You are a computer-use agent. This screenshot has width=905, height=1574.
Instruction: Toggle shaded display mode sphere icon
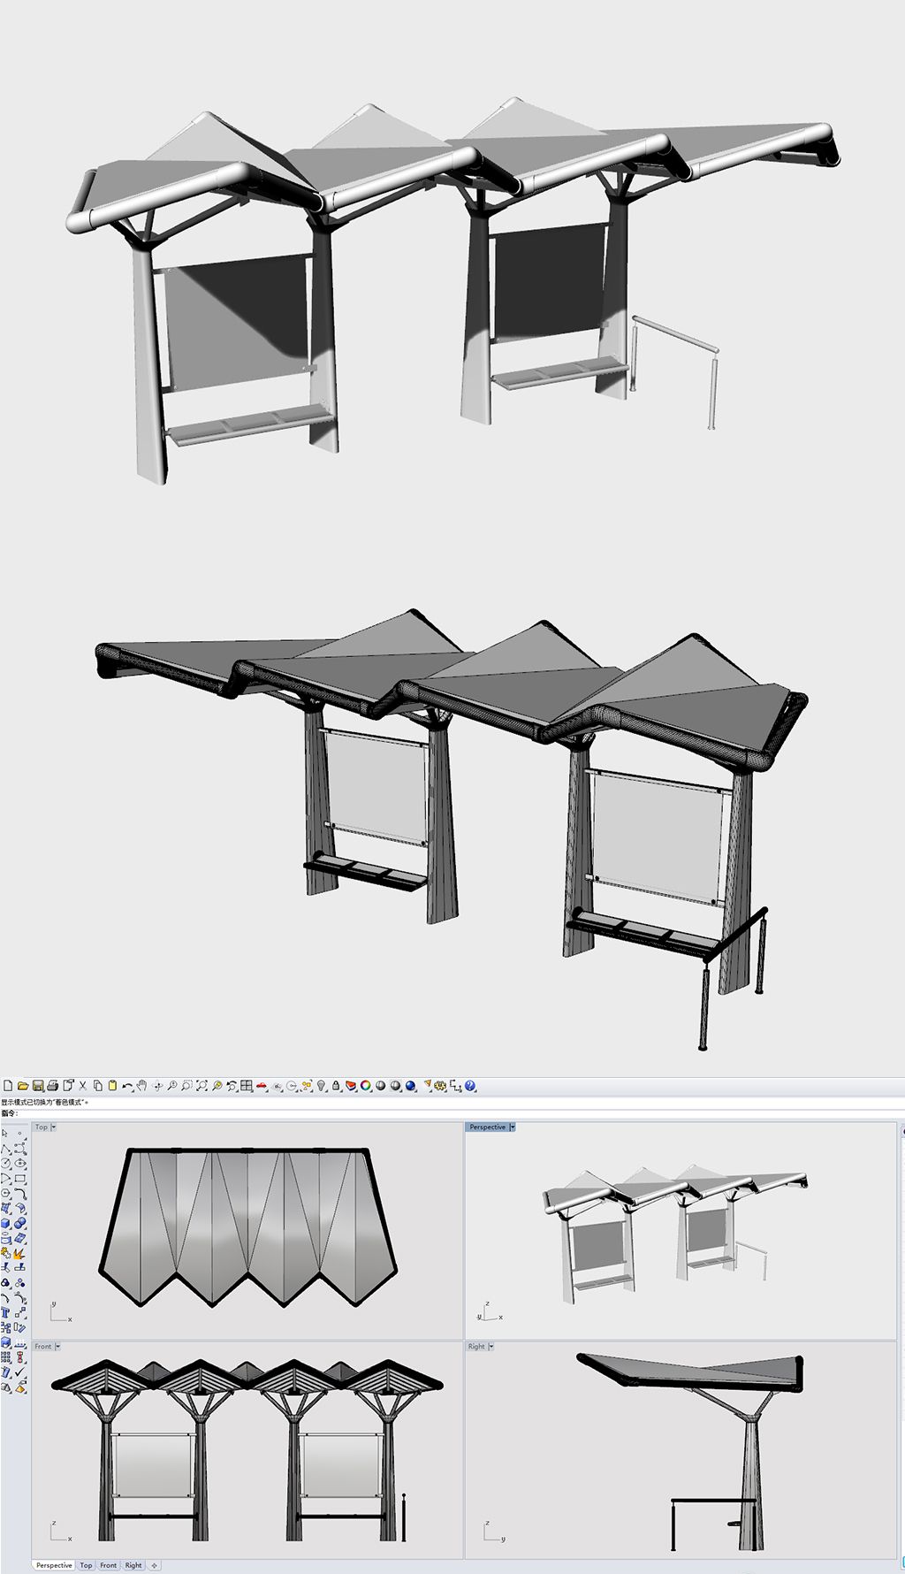point(380,1085)
